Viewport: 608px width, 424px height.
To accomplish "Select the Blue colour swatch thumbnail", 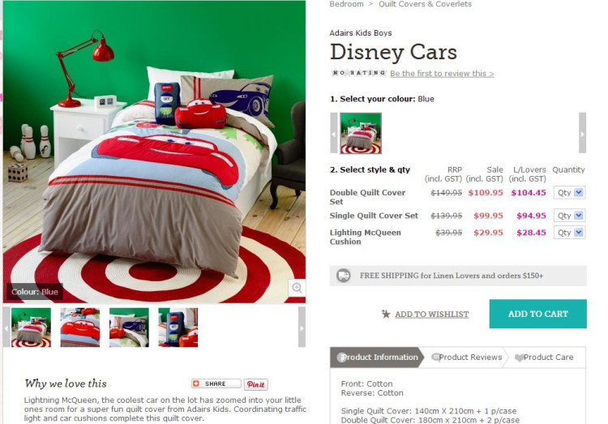I will pos(361,133).
